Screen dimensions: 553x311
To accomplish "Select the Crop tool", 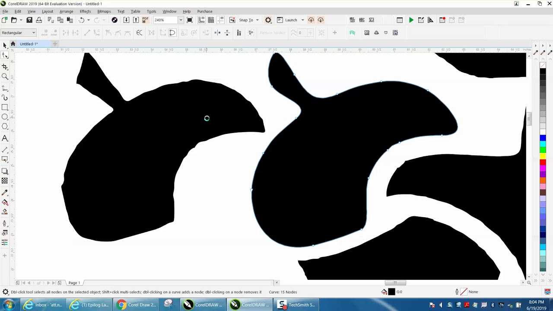I will 5,67.
